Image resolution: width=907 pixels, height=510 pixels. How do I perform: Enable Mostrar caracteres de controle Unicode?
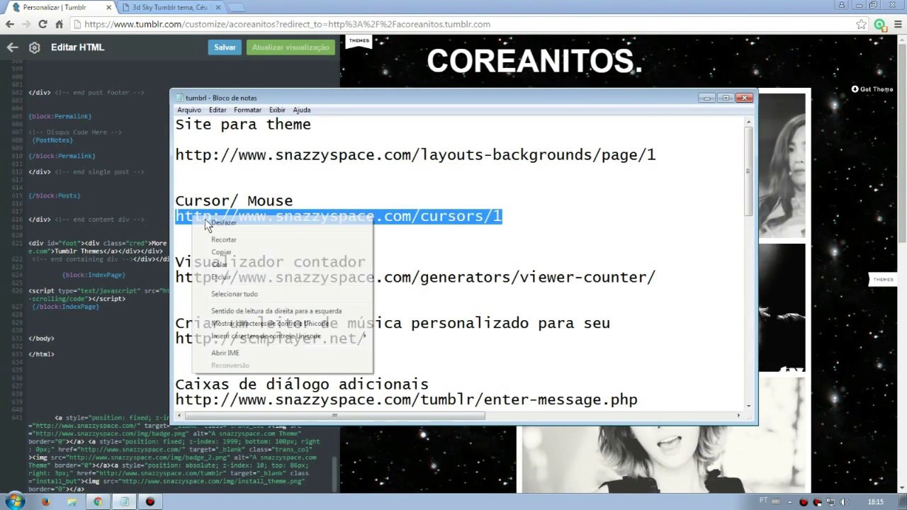270,323
